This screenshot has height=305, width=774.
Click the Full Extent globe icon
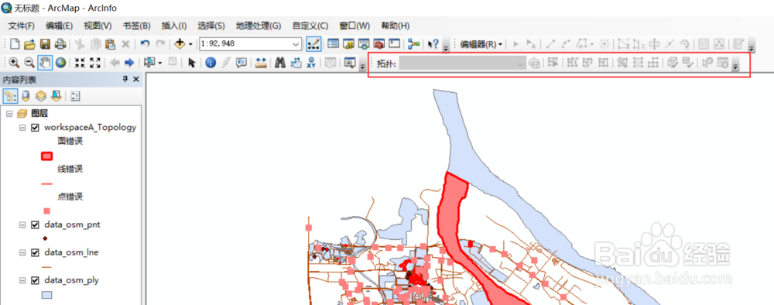point(60,63)
